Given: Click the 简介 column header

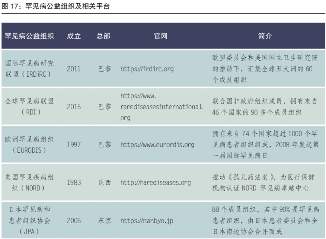Looking at the screenshot, I should tap(265, 36).
